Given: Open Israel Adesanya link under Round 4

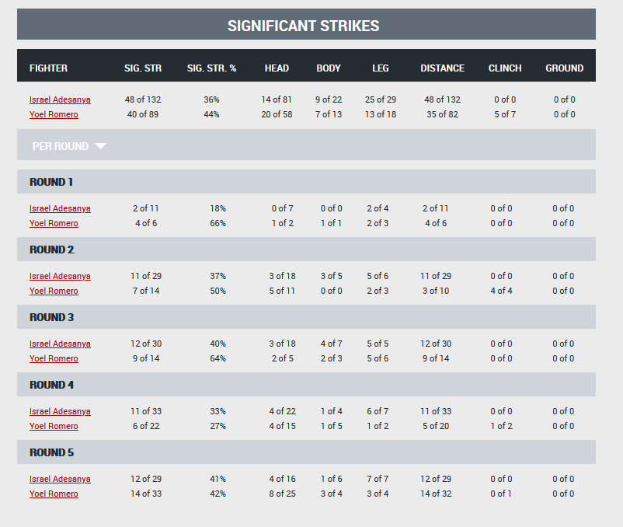Looking at the screenshot, I should click(60, 411).
